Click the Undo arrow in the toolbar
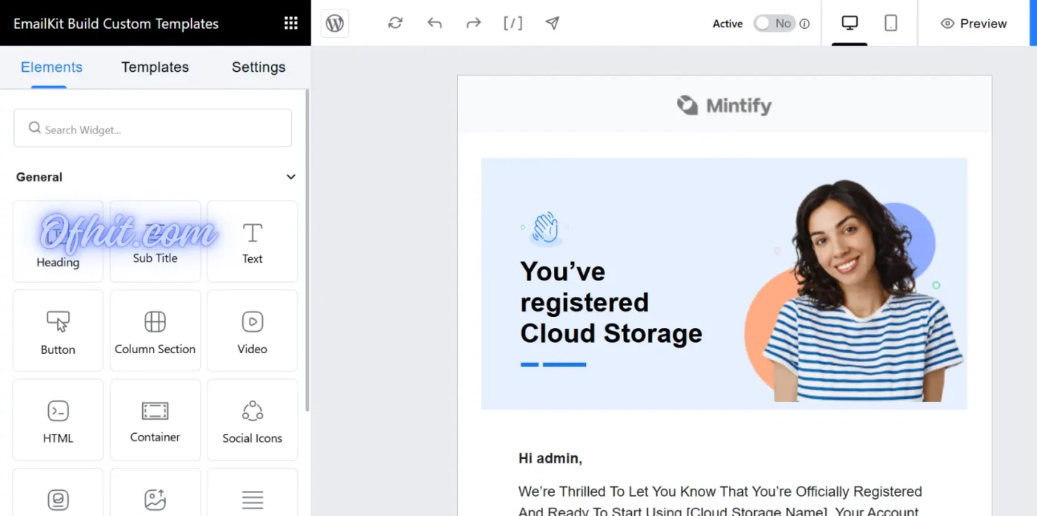This screenshot has width=1037, height=516. click(434, 23)
